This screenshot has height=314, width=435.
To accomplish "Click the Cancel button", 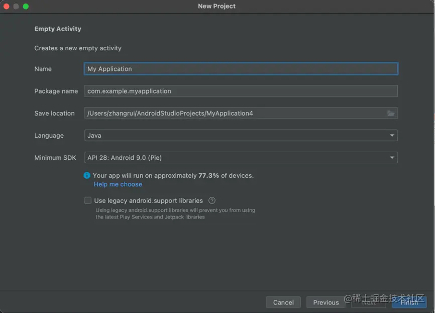I will pos(283,302).
